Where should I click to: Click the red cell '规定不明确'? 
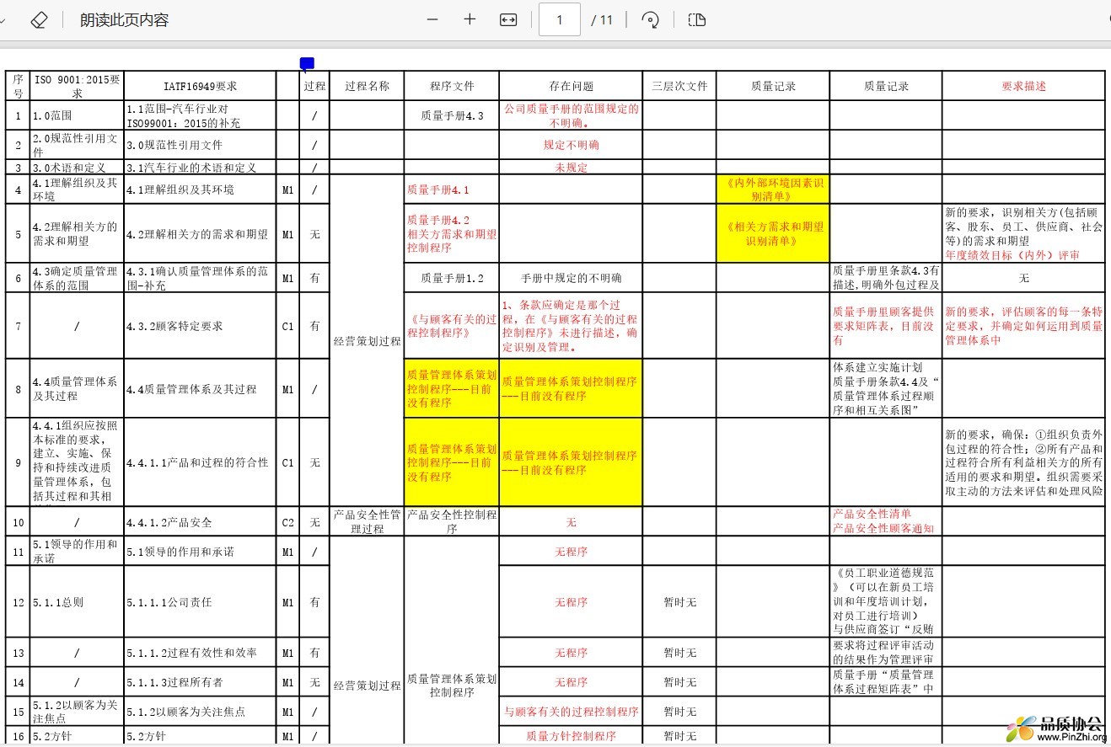click(x=571, y=145)
